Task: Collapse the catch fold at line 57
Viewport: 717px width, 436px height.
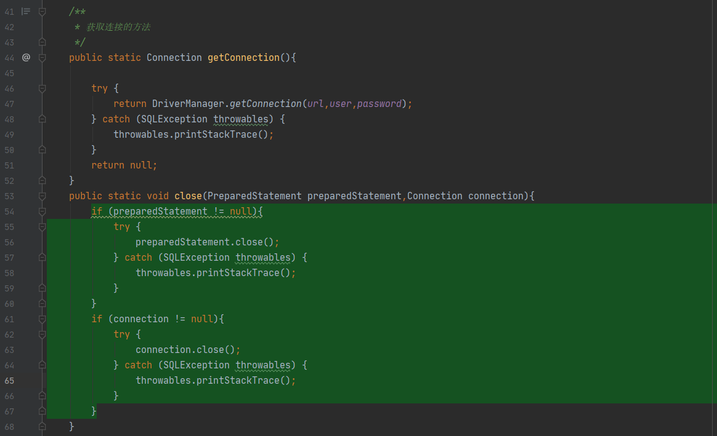Action: coord(42,258)
